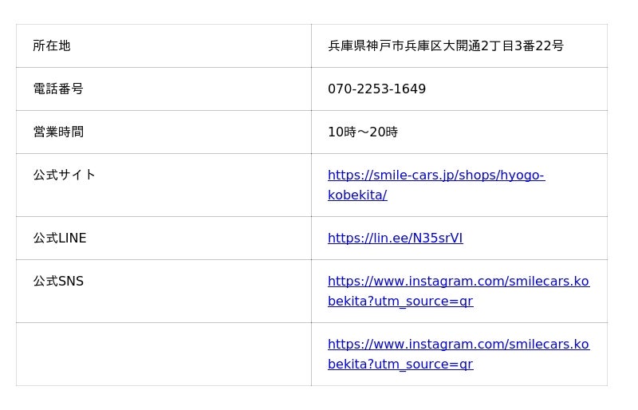Click the empty label cell in the bottom row

tap(163, 354)
